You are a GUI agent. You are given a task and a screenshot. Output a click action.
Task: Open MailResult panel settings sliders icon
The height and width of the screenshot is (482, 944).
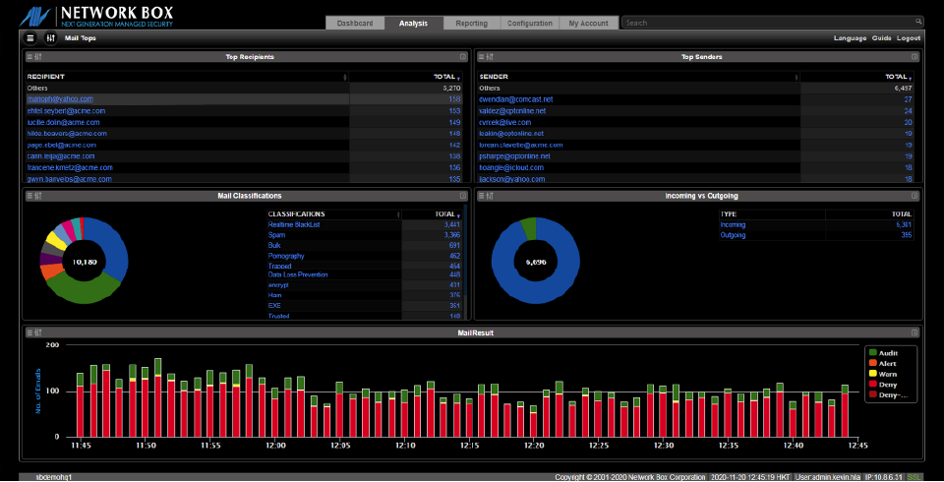coord(38,332)
